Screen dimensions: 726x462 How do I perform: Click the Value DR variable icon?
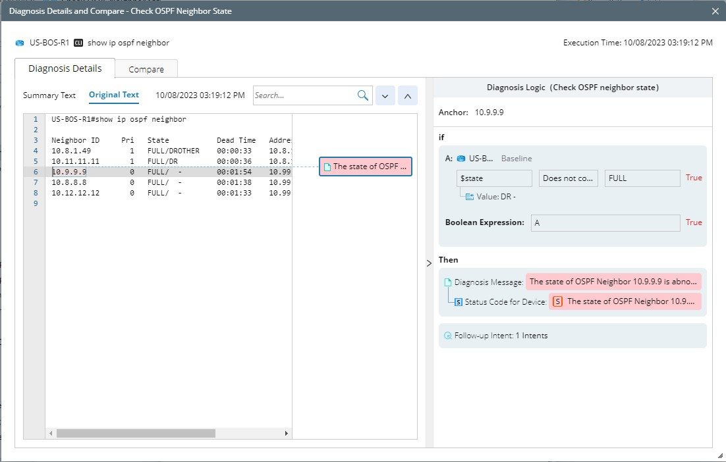470,197
